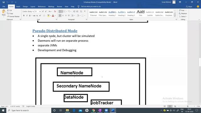Viewport: 201px width, 113px height.
Task: Open the Paragraph dialog launcher
Action: 86,19
